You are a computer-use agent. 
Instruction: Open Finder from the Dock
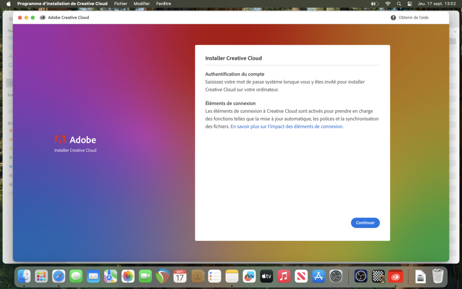pos(24,276)
